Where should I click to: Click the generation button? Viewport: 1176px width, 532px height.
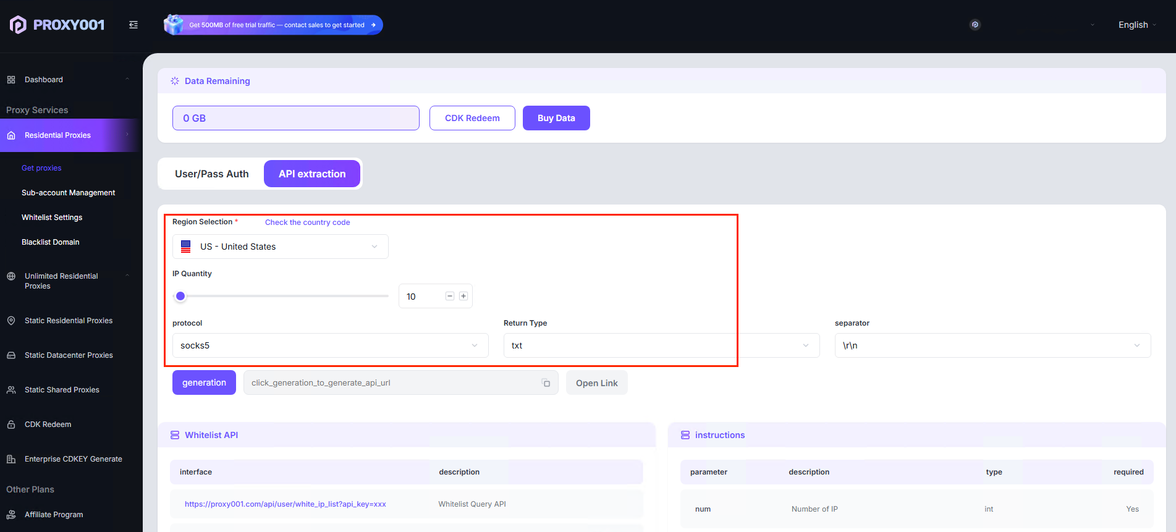coord(204,382)
